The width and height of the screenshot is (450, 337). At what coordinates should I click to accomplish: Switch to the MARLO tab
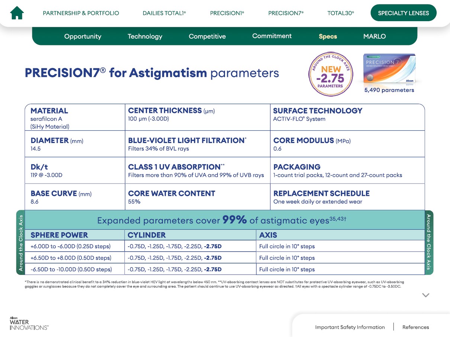[375, 36]
